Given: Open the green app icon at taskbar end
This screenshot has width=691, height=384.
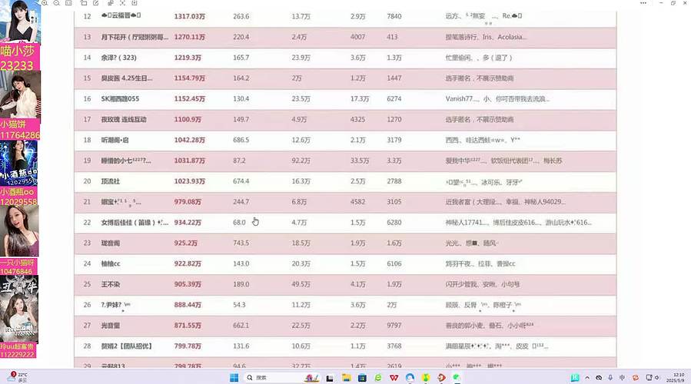Looking at the screenshot, I should (457, 377).
